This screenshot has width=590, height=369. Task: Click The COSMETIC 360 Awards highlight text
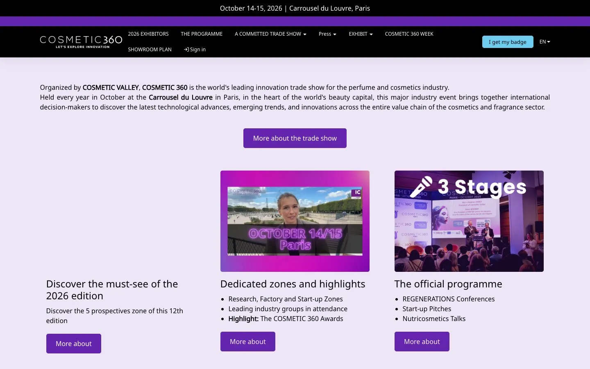(x=302, y=319)
